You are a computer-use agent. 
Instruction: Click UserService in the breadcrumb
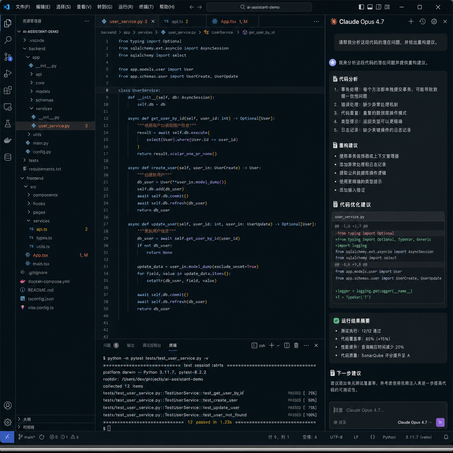pos(222,32)
